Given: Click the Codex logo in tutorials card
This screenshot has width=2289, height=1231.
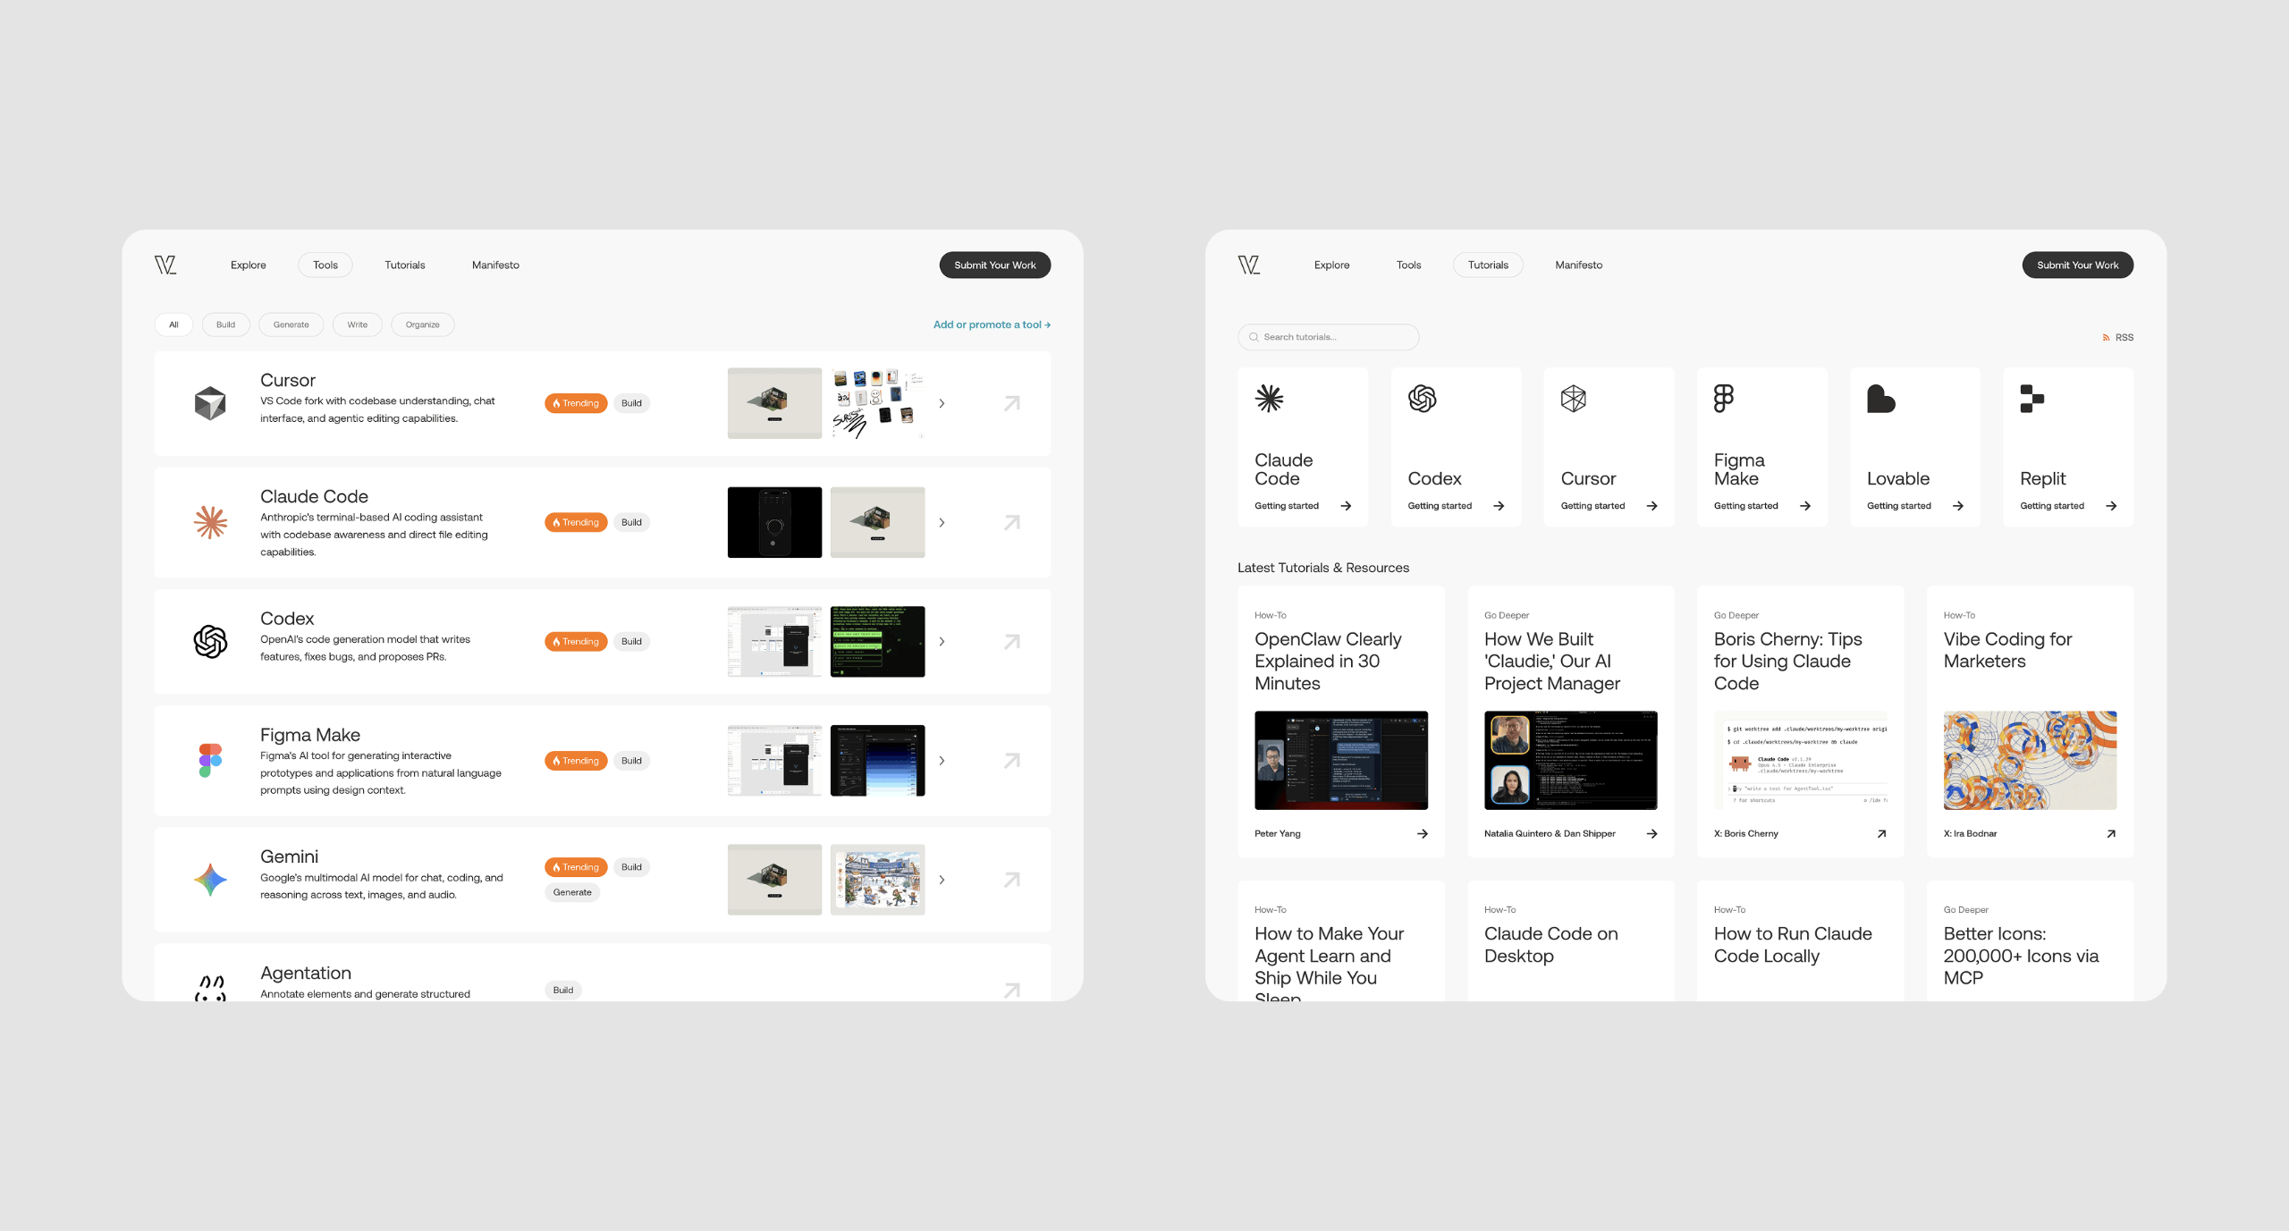Looking at the screenshot, I should tap(1422, 399).
